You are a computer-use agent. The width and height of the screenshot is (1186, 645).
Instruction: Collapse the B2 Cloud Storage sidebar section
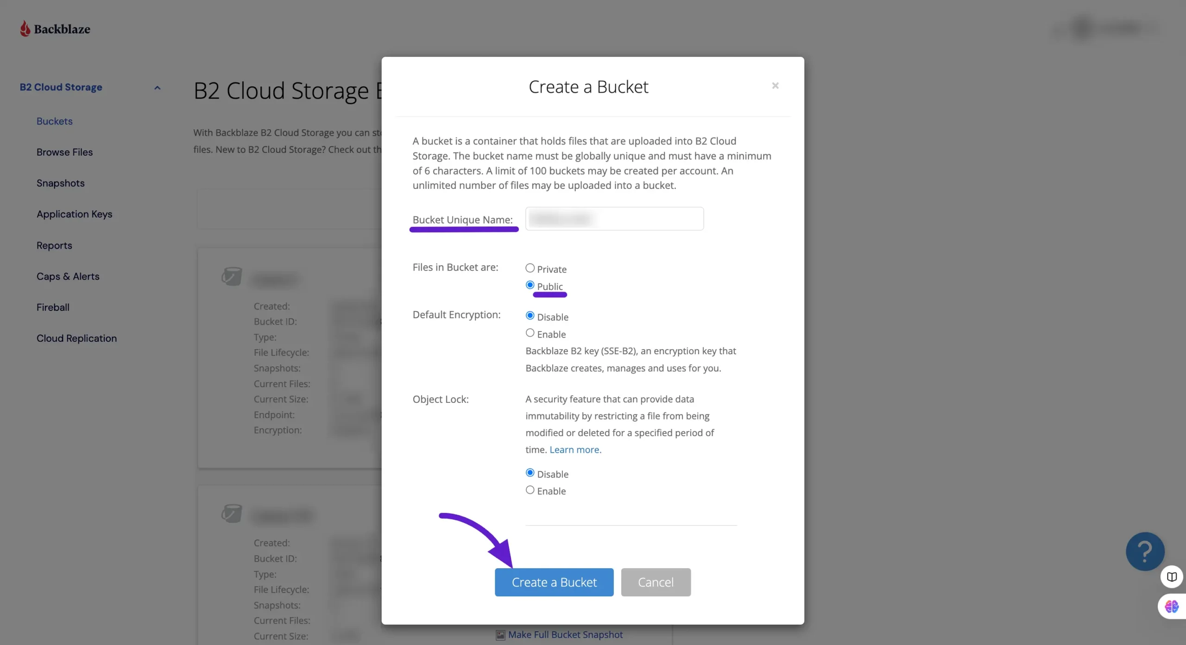[x=157, y=88]
